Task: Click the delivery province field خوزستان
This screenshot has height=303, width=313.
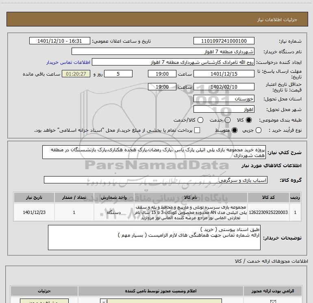Action: 224,99
